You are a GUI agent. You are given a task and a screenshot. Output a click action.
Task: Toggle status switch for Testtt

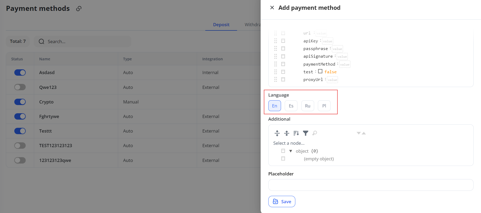(20, 131)
